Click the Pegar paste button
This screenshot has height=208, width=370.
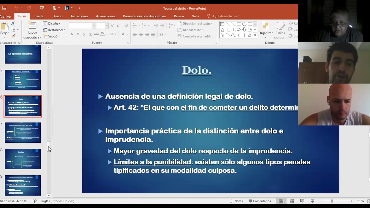click(4, 29)
